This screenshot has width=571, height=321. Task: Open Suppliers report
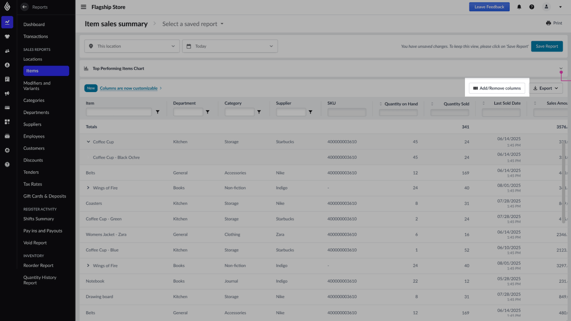[x=32, y=124]
